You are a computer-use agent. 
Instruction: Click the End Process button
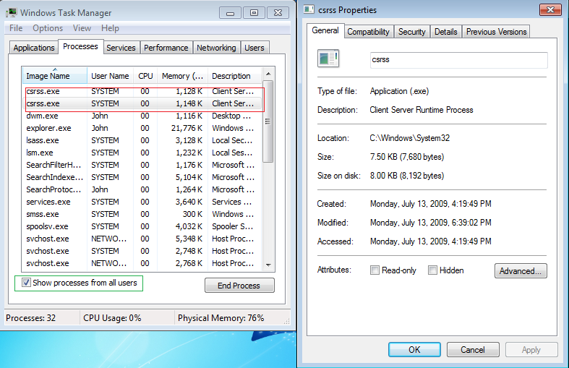coord(239,286)
